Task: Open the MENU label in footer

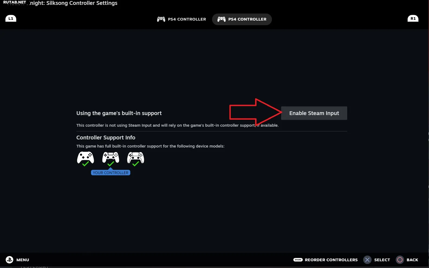Action: [x=23, y=260]
